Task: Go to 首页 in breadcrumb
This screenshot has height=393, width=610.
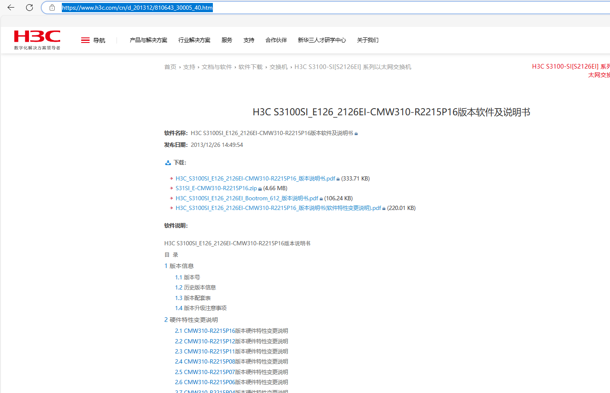Action: tap(170, 67)
